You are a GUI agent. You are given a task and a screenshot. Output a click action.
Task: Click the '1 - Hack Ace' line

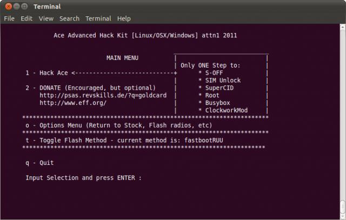coord(47,73)
